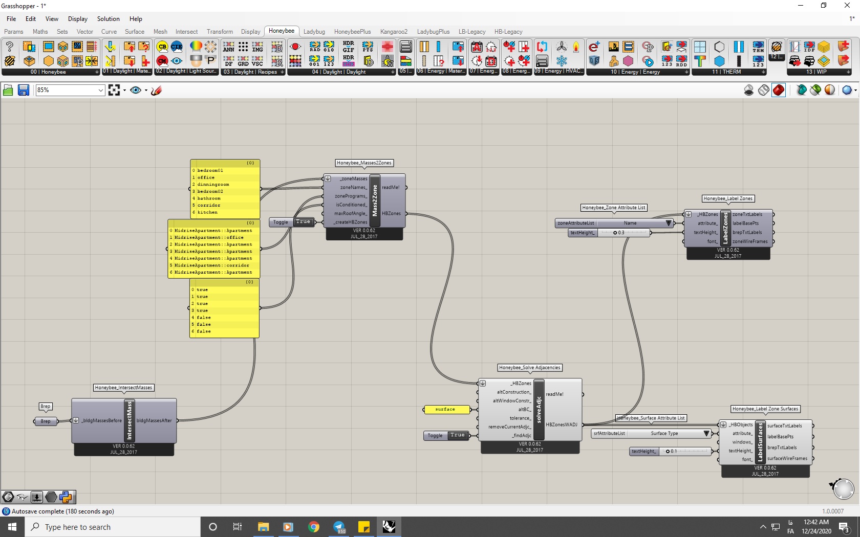Click the Energy IDF icon
The image size is (860, 537).
tap(809, 47)
